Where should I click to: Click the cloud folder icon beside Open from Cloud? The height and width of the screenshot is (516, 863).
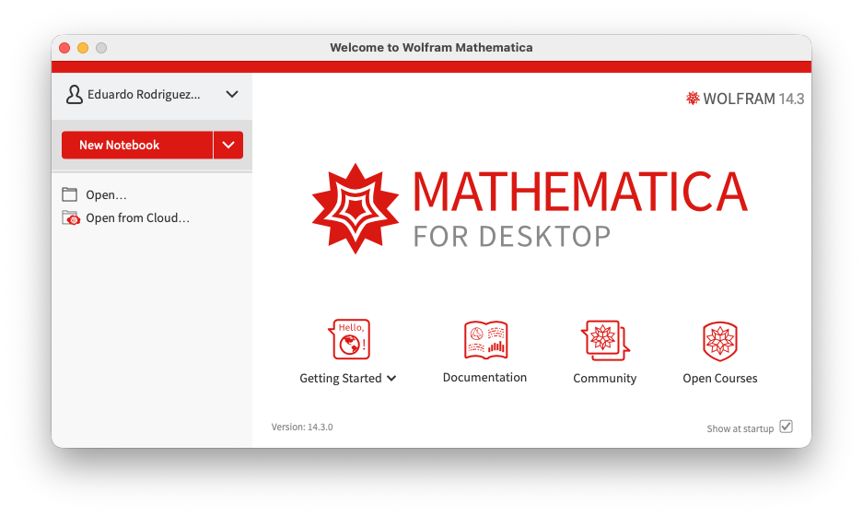(x=71, y=218)
